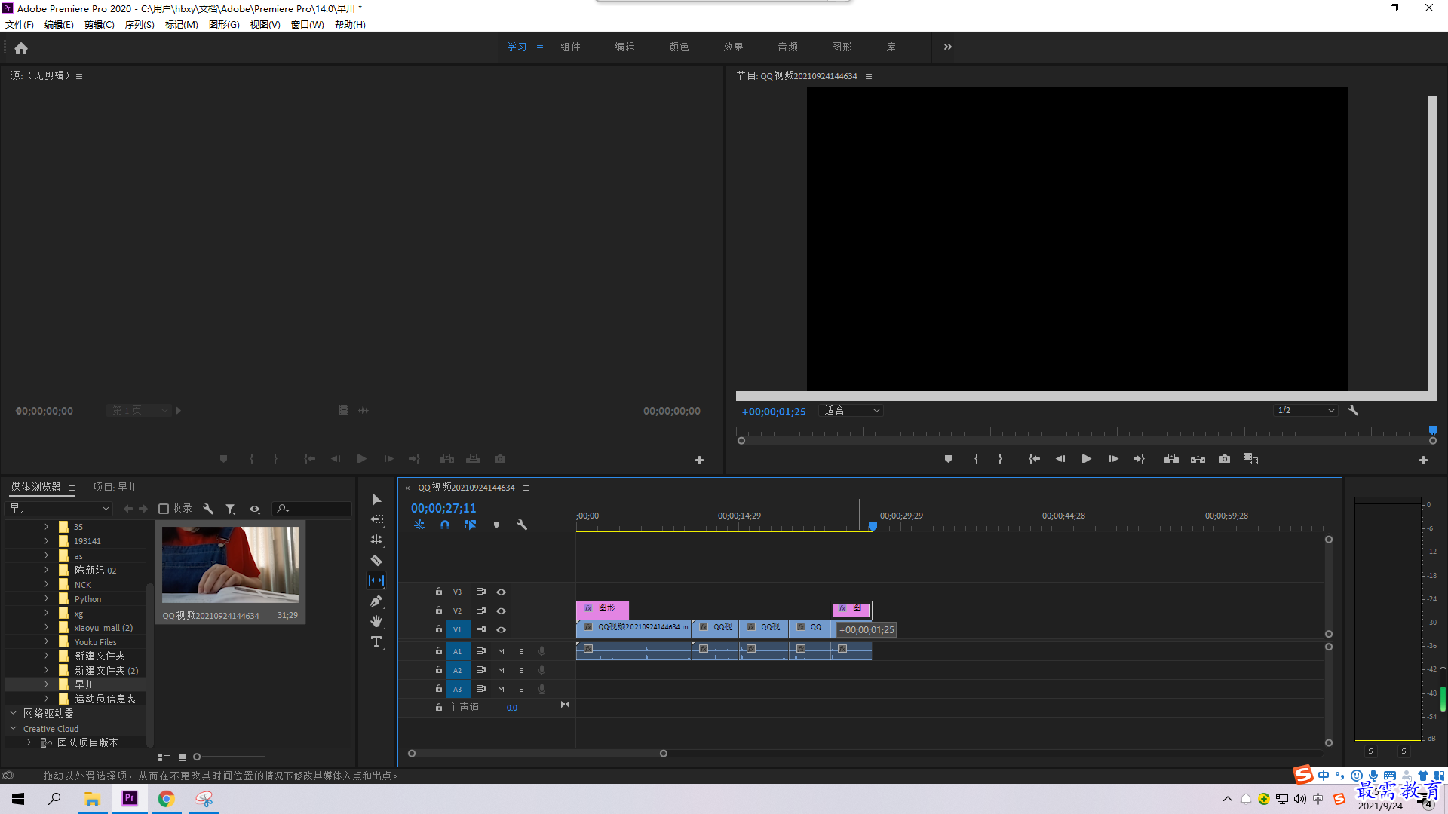Export frame with camera icon in program monitor

pos(1225,459)
